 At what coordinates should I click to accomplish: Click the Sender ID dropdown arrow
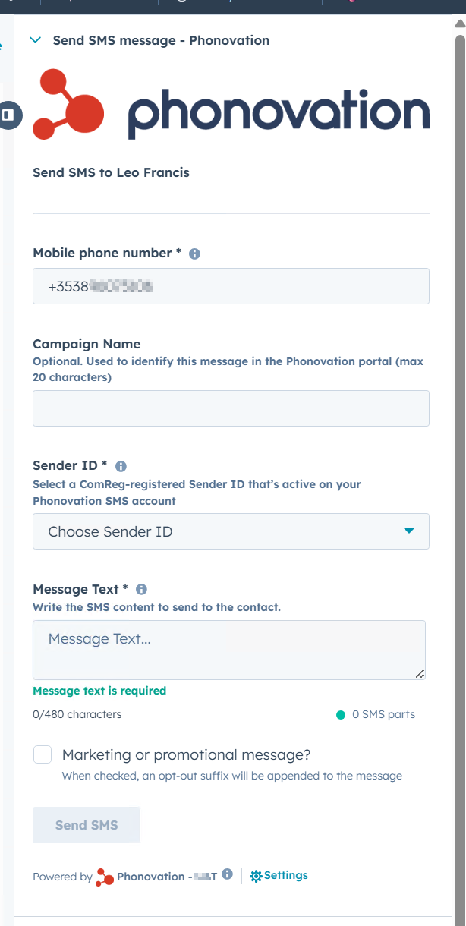pyautogui.click(x=409, y=531)
